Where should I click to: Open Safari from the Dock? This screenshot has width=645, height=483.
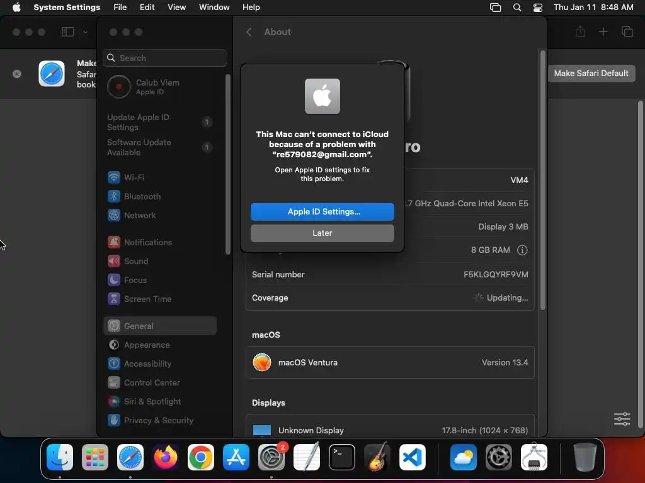130,457
